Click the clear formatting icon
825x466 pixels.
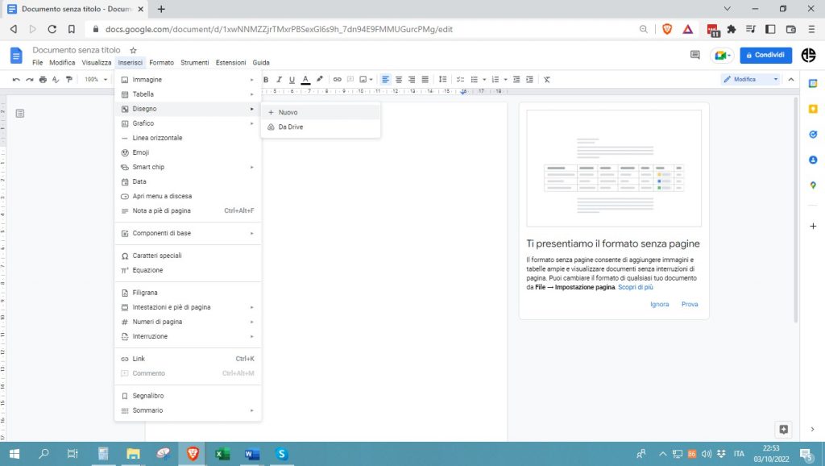point(546,80)
